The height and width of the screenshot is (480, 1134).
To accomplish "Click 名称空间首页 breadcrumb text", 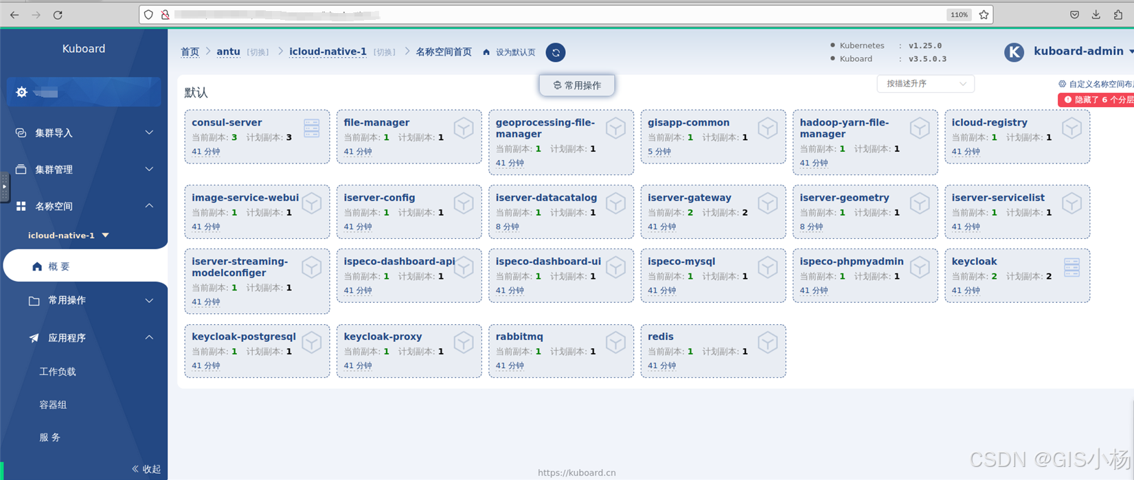I will 444,52.
